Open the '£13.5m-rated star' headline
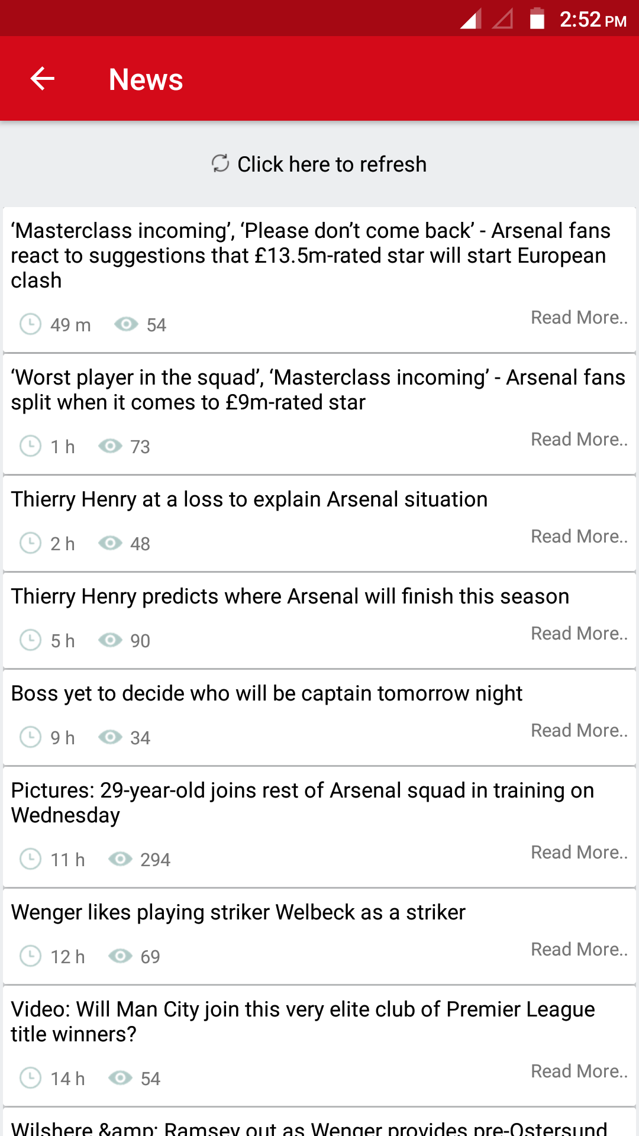Viewport: 639px width, 1136px height. (311, 255)
